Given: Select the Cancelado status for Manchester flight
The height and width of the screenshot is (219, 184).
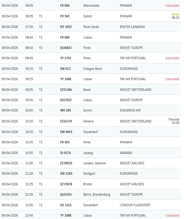Looking at the screenshot, I should (172, 6).
